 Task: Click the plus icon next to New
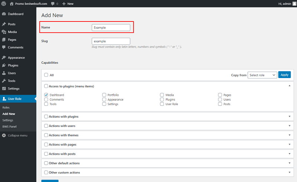click(64, 4)
